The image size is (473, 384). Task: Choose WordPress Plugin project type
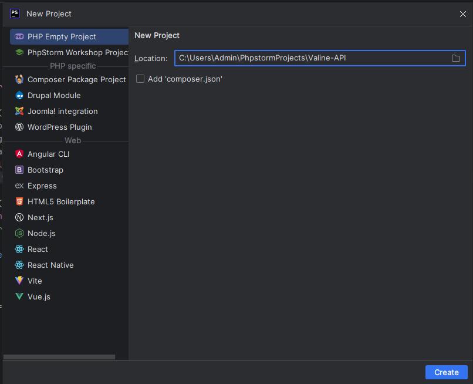point(69,127)
